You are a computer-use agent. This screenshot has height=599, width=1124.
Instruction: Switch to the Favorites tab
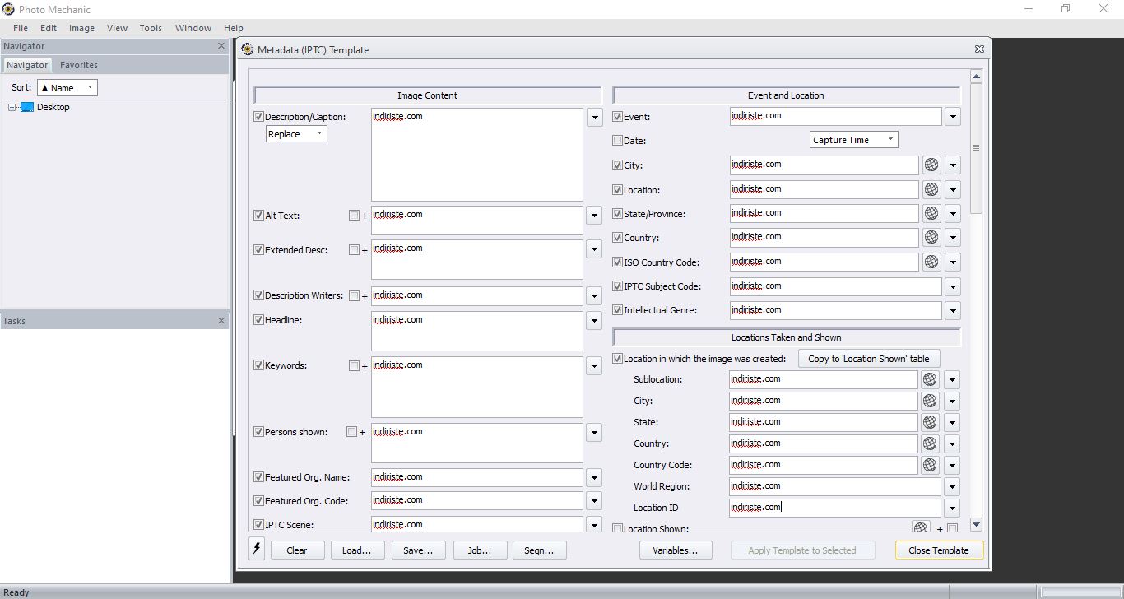[x=79, y=65]
